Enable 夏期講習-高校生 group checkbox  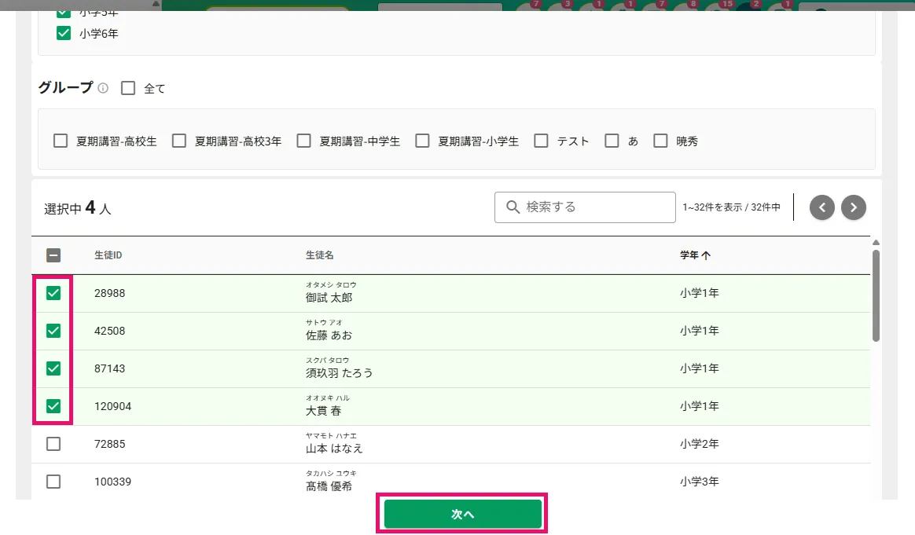click(60, 141)
